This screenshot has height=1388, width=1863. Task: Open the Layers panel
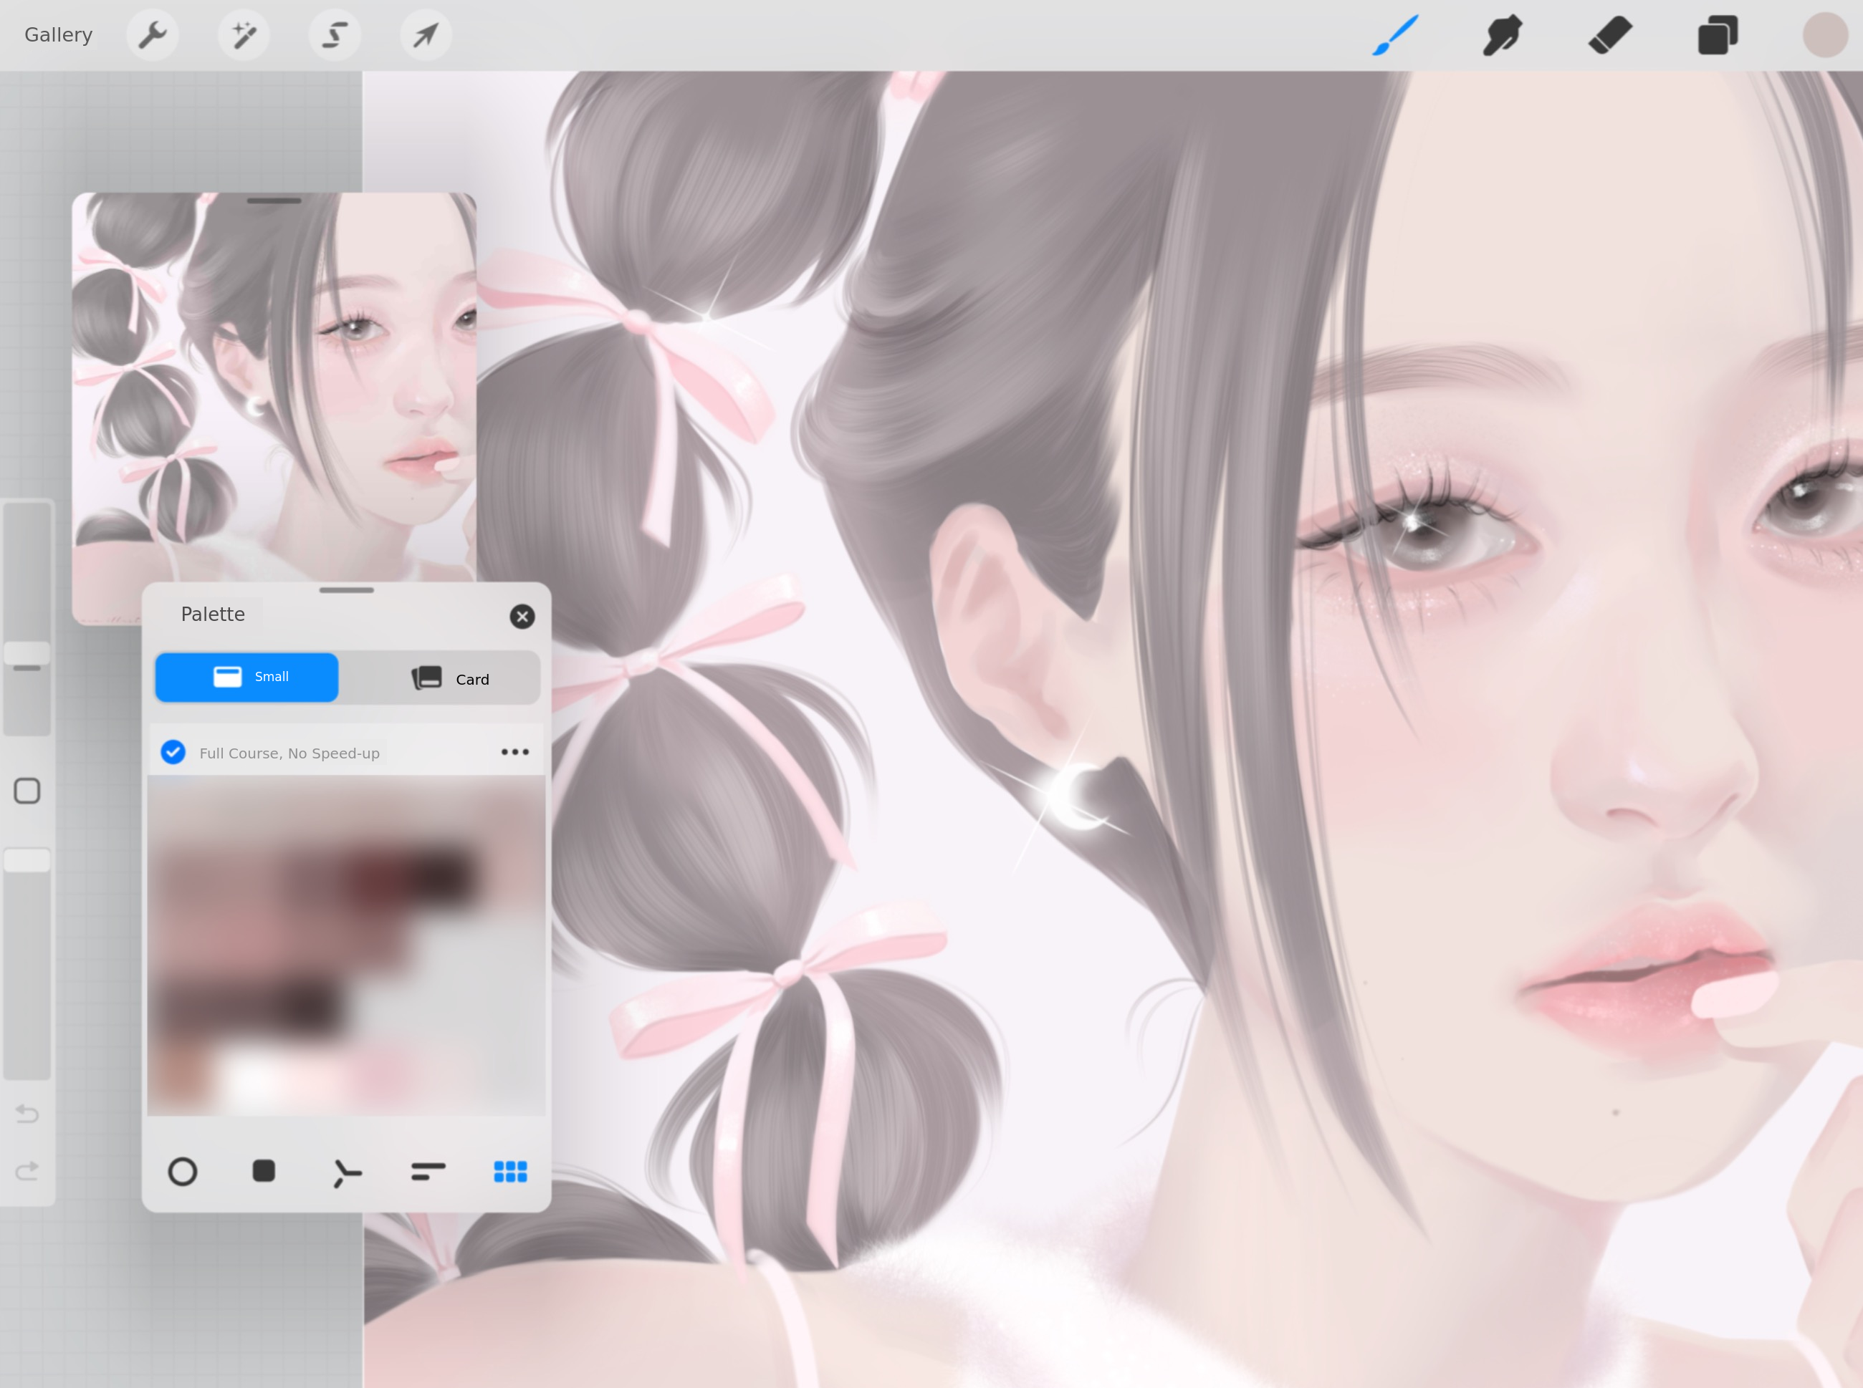[1718, 35]
